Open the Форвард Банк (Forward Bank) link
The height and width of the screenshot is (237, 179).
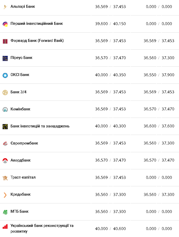[x=37, y=41]
